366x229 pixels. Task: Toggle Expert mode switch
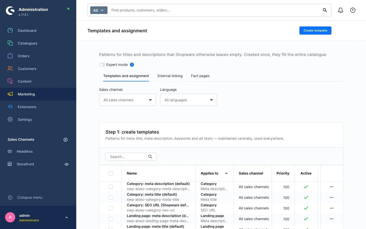tap(102, 65)
